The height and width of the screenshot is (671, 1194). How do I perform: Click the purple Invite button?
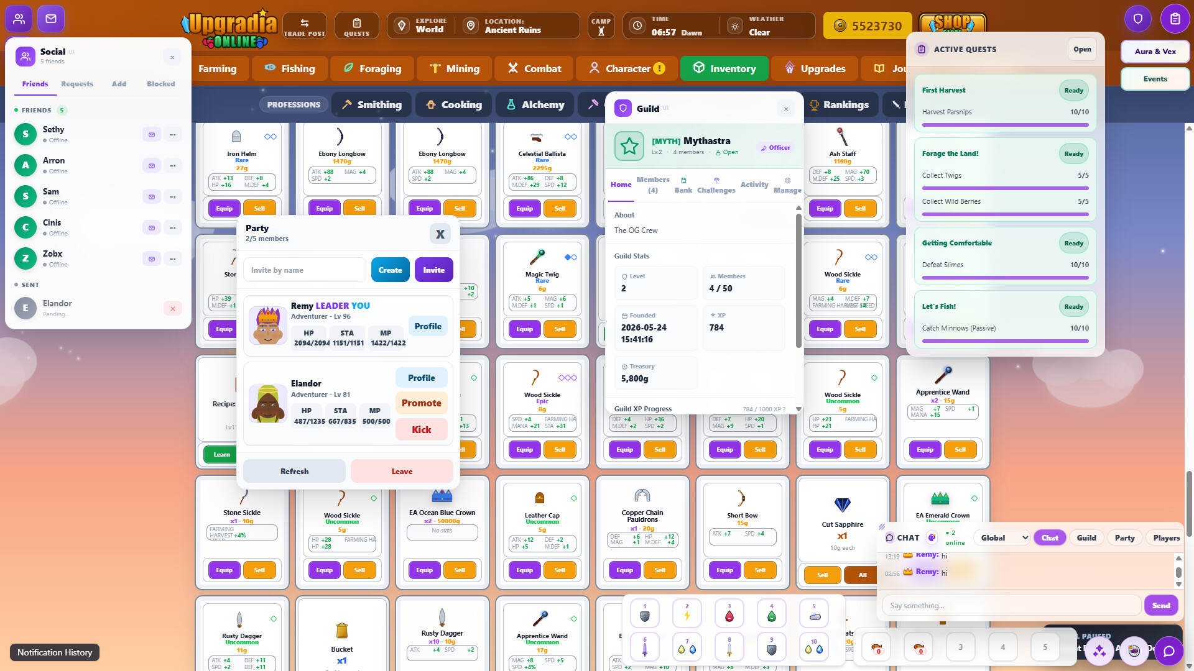point(434,270)
